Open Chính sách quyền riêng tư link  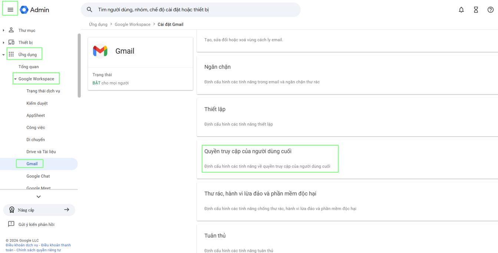(x=39, y=250)
